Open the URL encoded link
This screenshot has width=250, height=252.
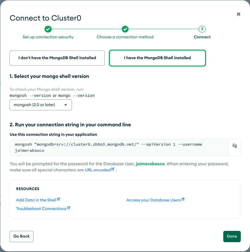pos(98,170)
